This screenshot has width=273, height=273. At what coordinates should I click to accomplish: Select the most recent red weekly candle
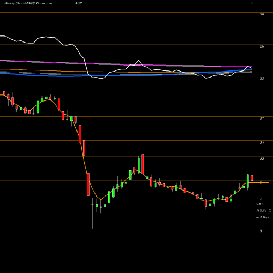[252, 178]
